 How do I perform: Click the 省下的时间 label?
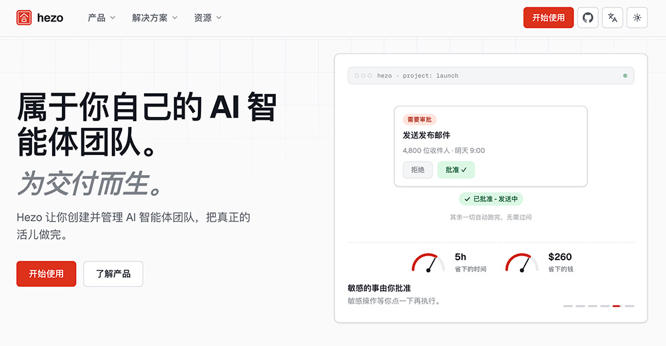pyautogui.click(x=471, y=269)
